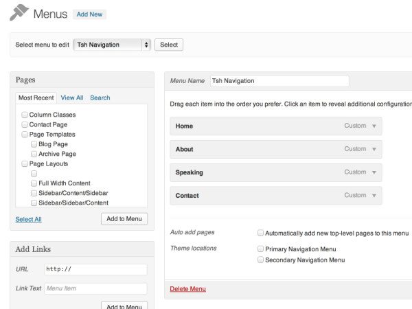412x309 pixels.
Task: Click the Add Links panel header
Action: point(82,249)
